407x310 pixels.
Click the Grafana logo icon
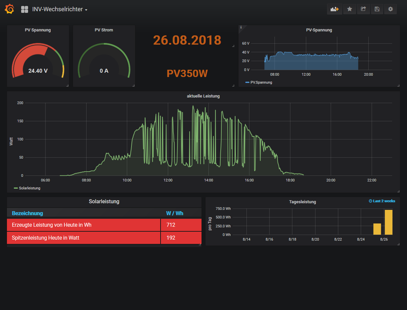pyautogui.click(x=9, y=9)
